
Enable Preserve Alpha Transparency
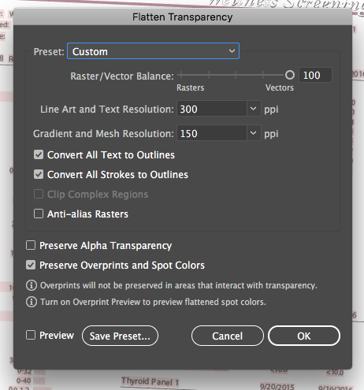[31, 245]
